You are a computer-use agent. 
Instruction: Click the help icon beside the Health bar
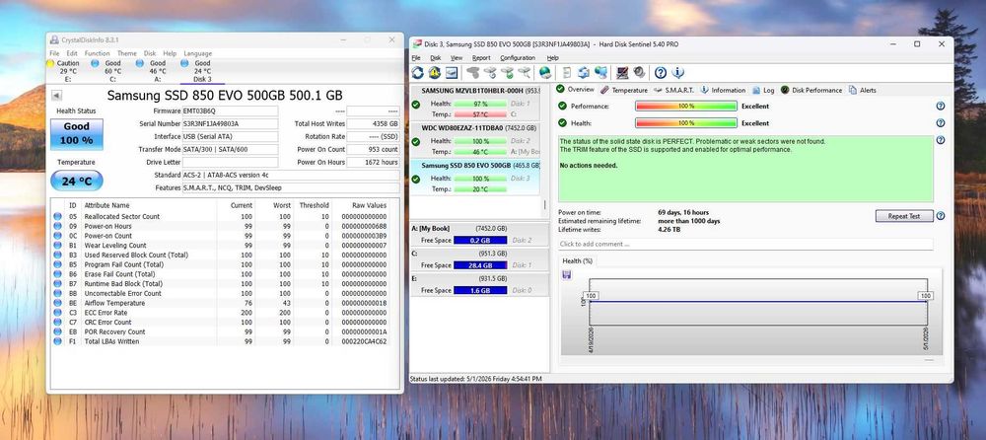[x=941, y=123]
